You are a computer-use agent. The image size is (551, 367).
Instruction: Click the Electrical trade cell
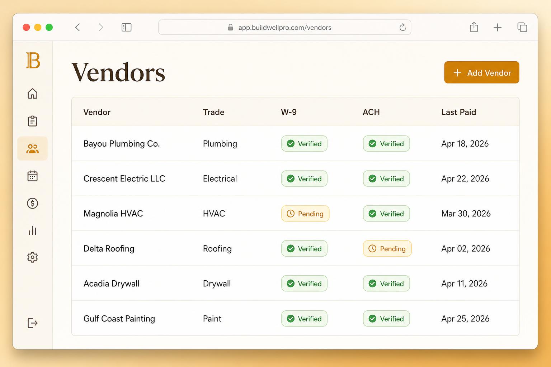[220, 178]
